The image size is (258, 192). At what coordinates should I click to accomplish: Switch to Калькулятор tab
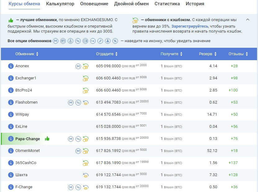(x=60, y=4)
